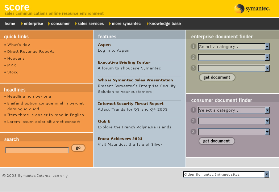Open What's New quick link
Screen dimensions: 279x192
19,44
